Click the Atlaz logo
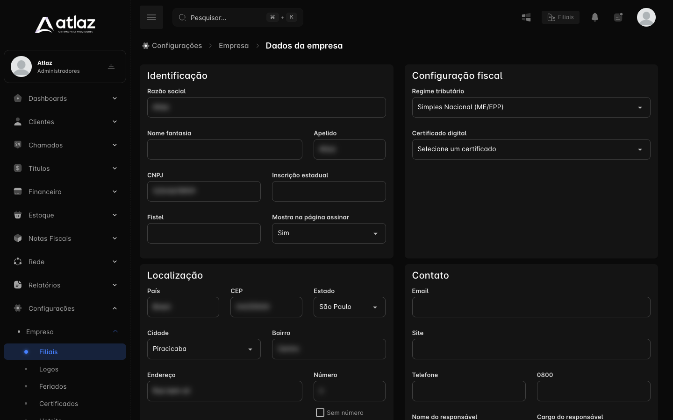This screenshot has height=420, width=673. 65,25
